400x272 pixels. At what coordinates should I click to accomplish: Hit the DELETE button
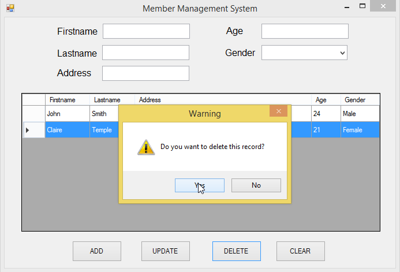[x=236, y=251]
